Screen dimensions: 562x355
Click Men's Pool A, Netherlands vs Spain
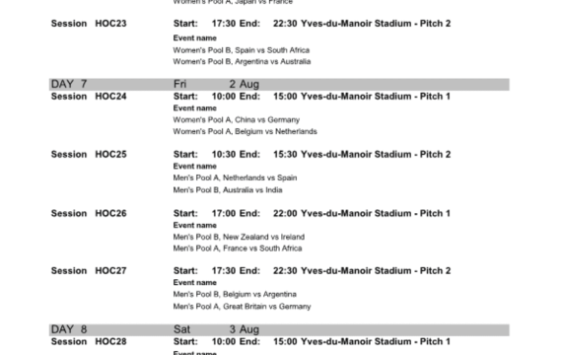pyautogui.click(x=235, y=177)
